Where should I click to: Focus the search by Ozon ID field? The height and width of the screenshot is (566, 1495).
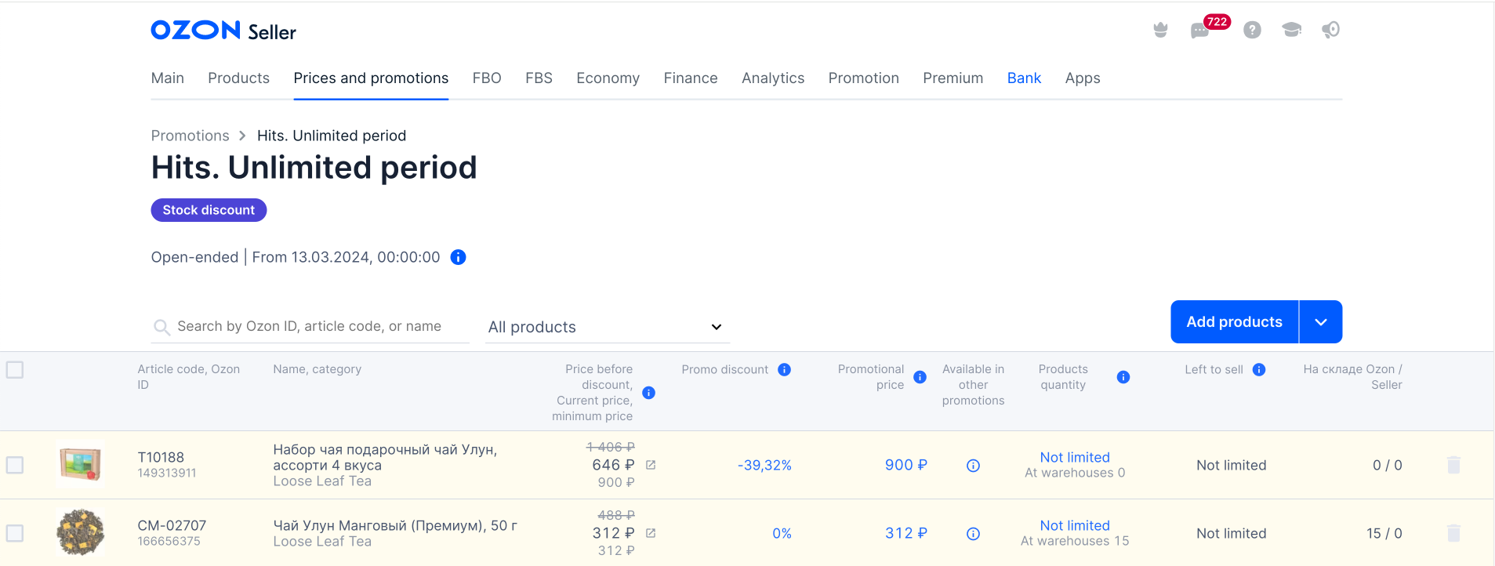pos(310,327)
